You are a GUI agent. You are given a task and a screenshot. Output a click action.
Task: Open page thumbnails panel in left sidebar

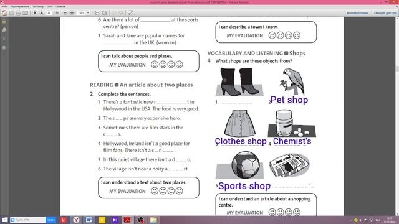click(4, 30)
